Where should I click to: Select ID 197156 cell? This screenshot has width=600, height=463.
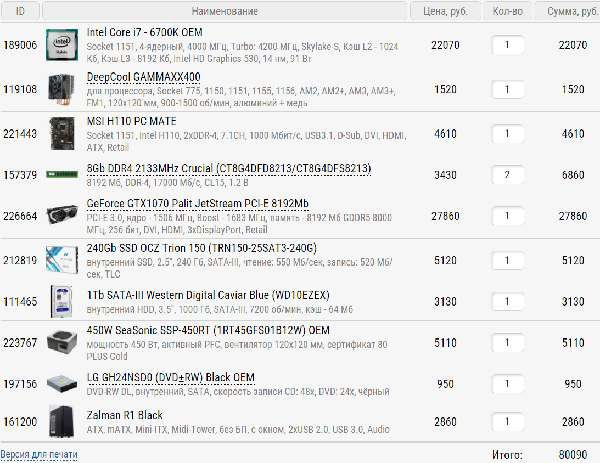[x=20, y=384]
